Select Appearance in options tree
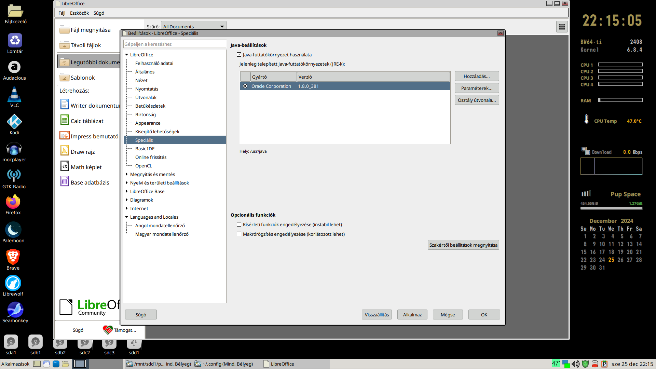 [148, 123]
